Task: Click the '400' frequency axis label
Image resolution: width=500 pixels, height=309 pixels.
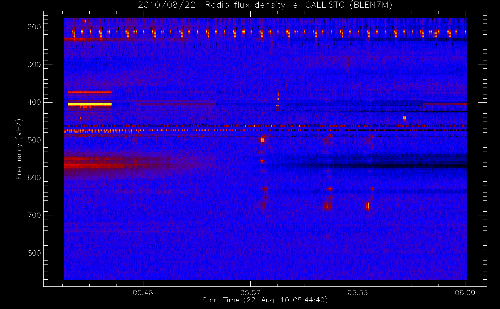Action: tap(34, 102)
